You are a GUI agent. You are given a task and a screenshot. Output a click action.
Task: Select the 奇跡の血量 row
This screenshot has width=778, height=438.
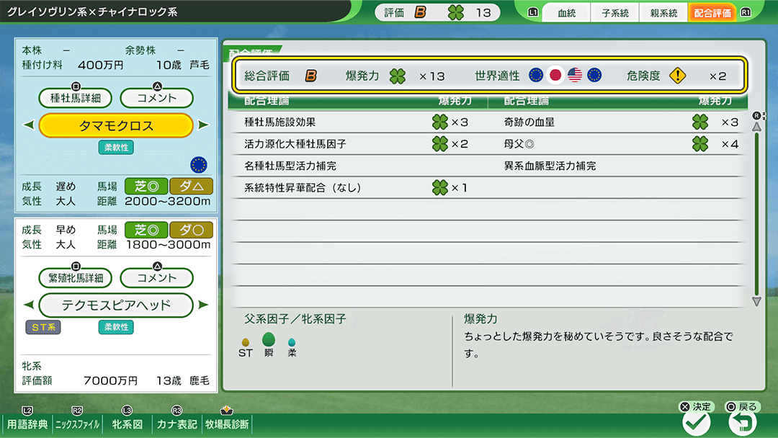click(618, 122)
